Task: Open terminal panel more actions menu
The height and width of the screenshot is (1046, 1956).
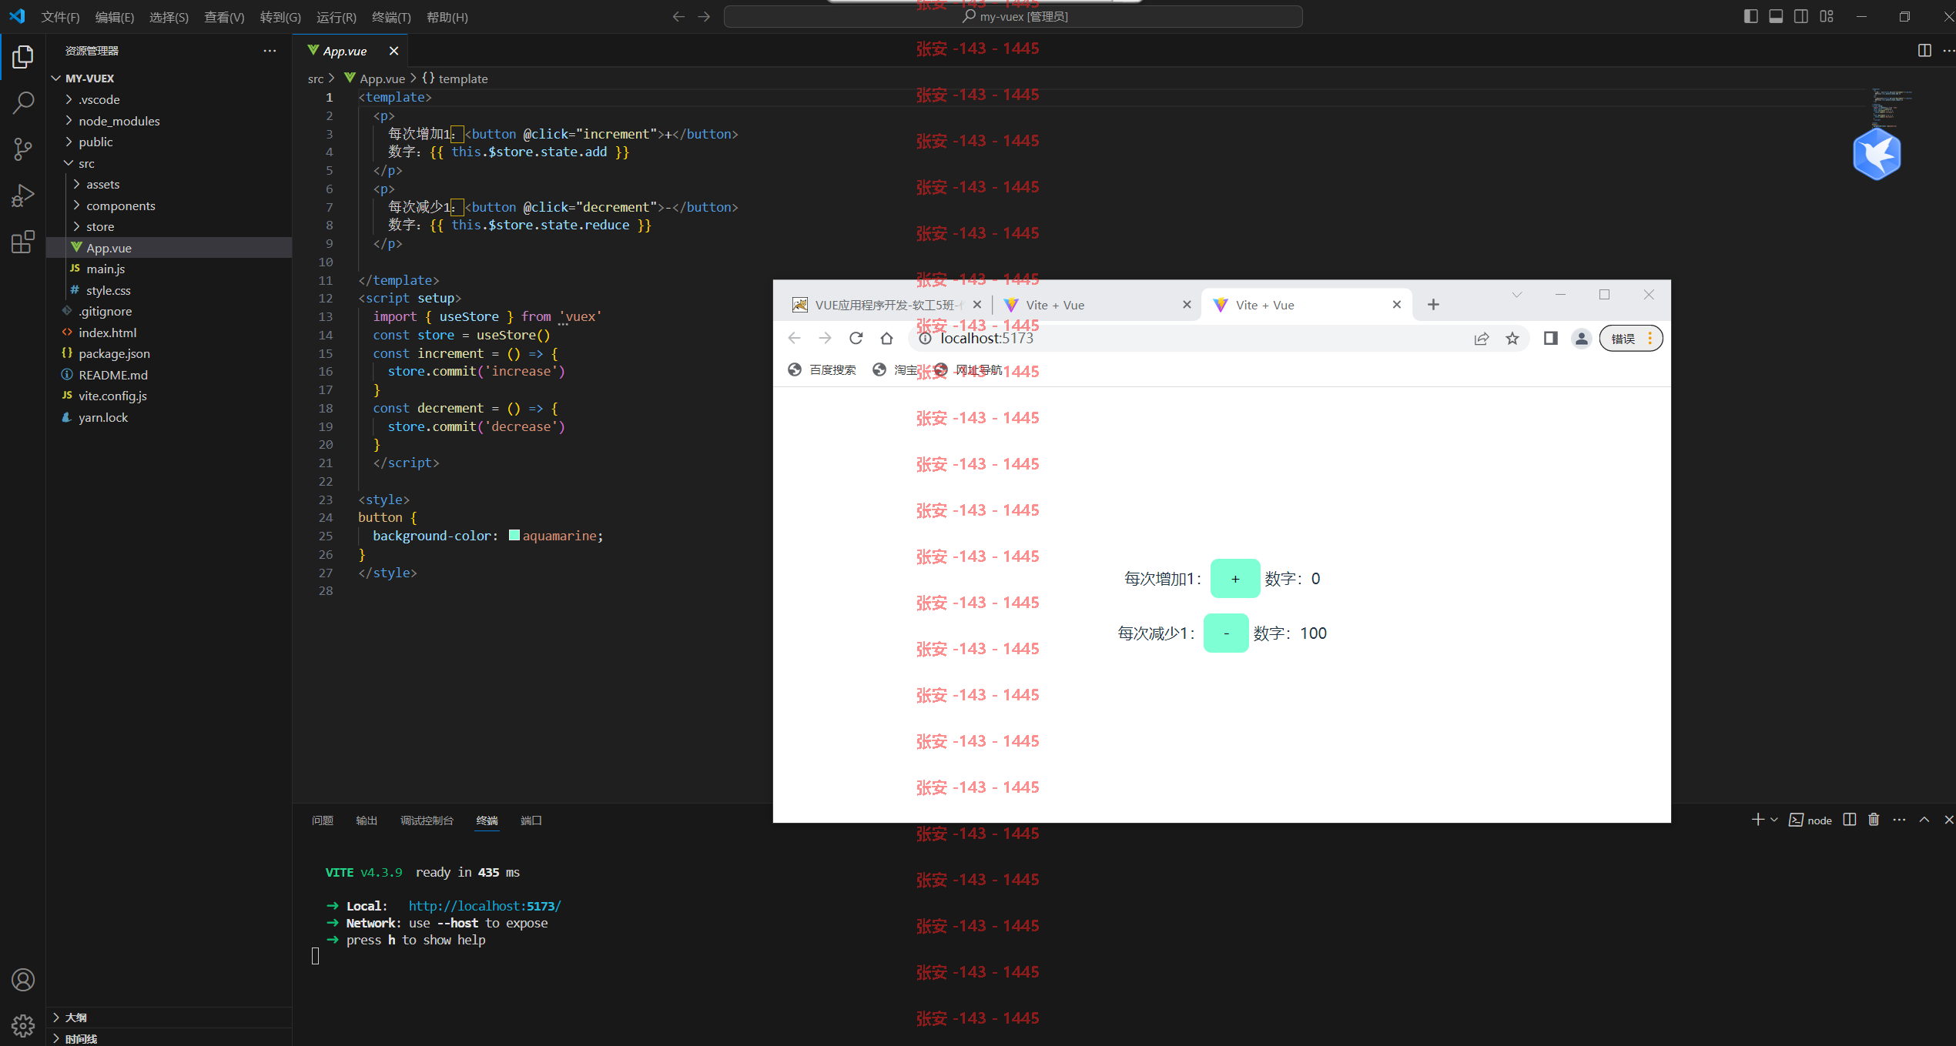Action: tap(1899, 820)
